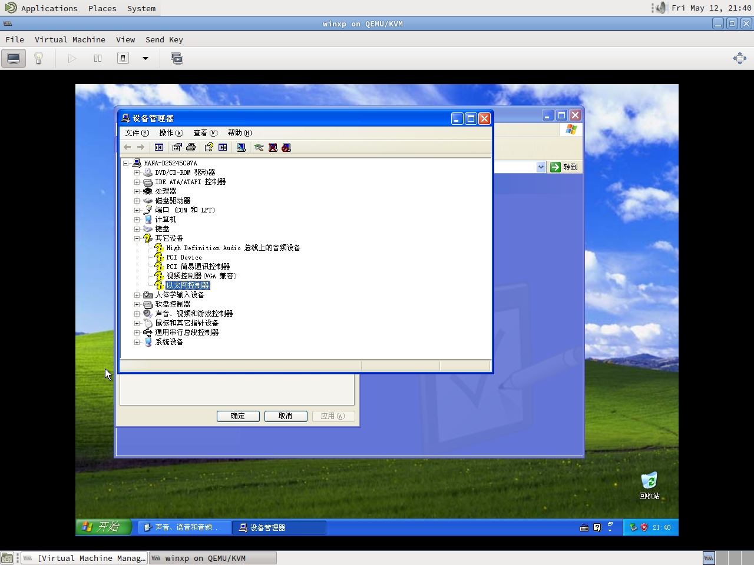
Task: Click the 取消 button
Action: [x=286, y=416]
